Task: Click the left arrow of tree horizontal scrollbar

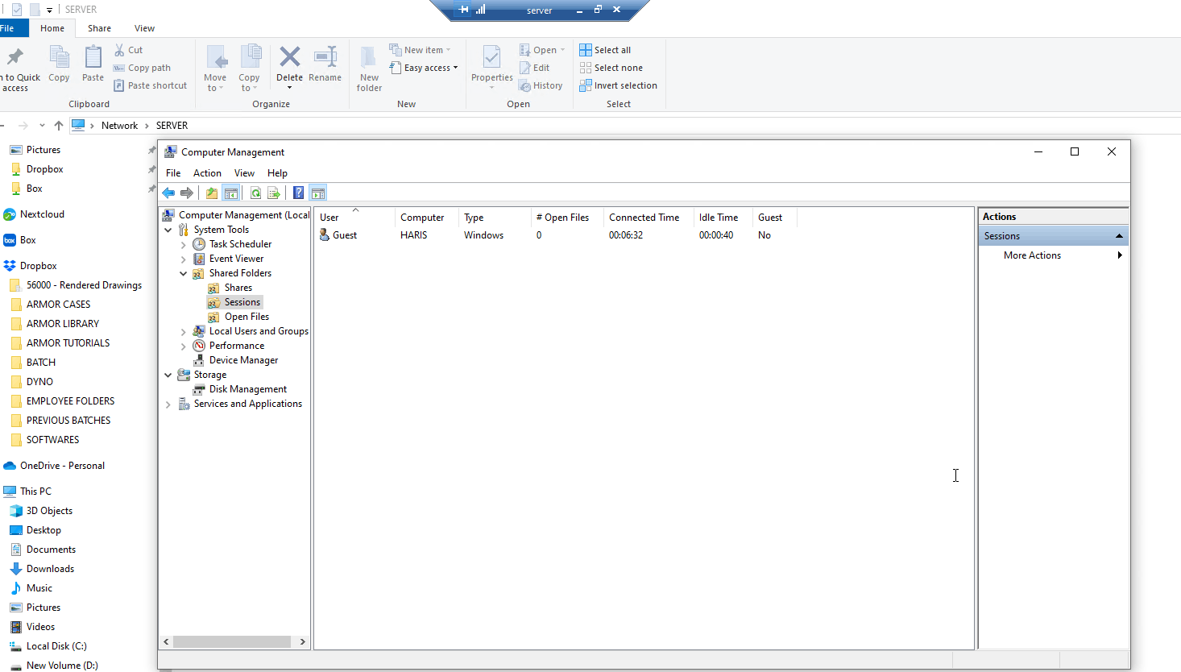Action: pos(166,642)
